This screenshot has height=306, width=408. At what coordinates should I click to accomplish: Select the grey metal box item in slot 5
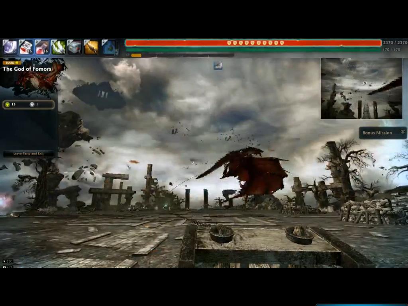75,47
